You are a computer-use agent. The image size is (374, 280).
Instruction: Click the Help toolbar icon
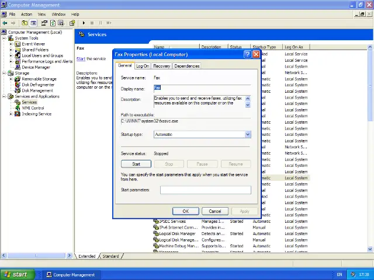[x=72, y=23]
